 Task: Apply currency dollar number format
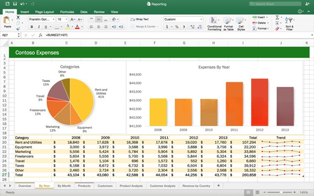coord(167,27)
